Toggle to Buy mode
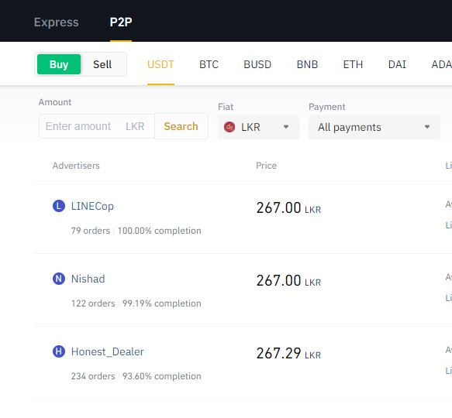Viewport: 452px width, 418px height. tap(59, 64)
